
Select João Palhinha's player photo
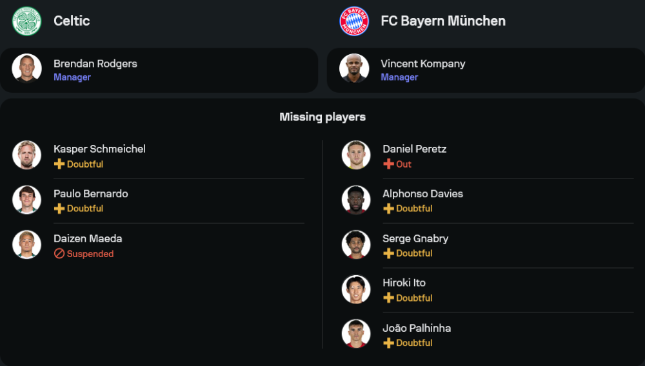356,334
